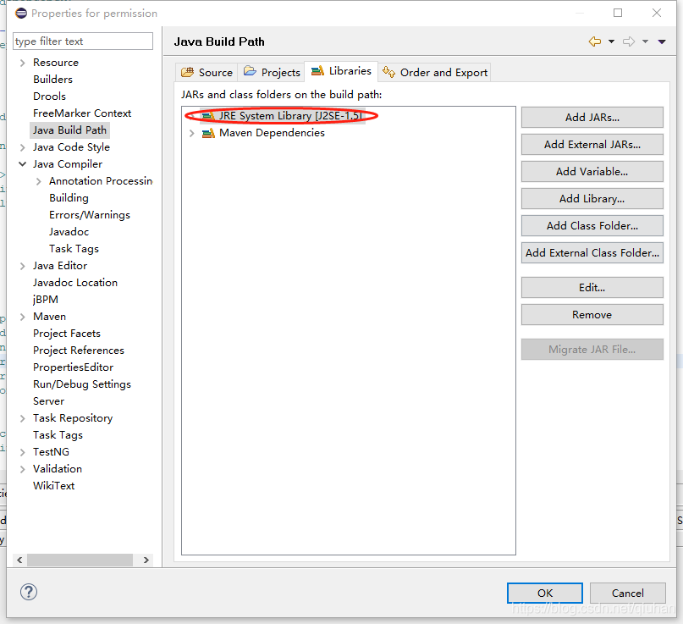Expand the Java Editor node
This screenshot has width=683, height=624.
point(23,266)
